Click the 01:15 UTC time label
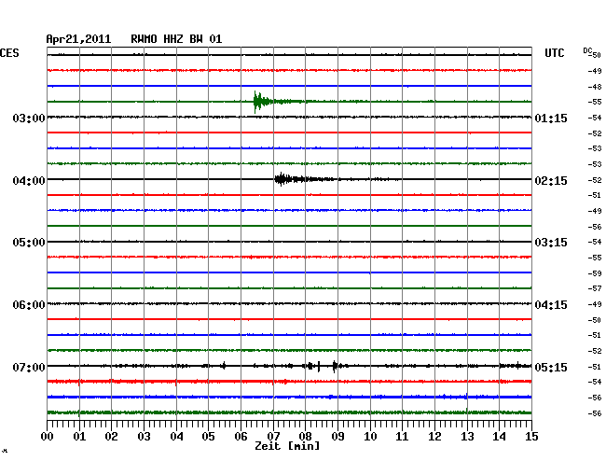 click(x=551, y=119)
